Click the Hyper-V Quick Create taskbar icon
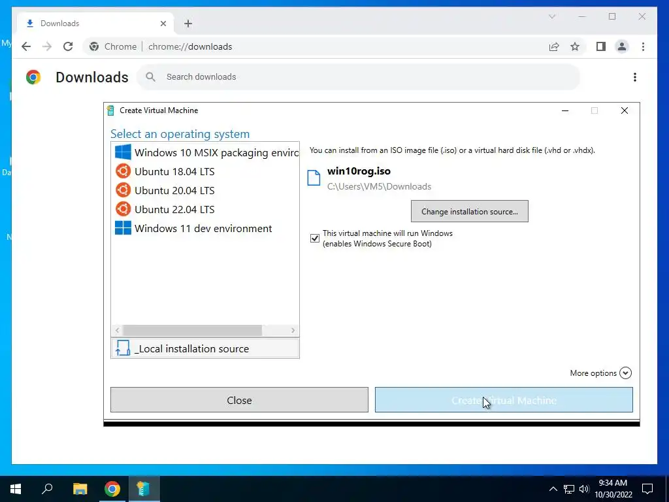 point(144,489)
